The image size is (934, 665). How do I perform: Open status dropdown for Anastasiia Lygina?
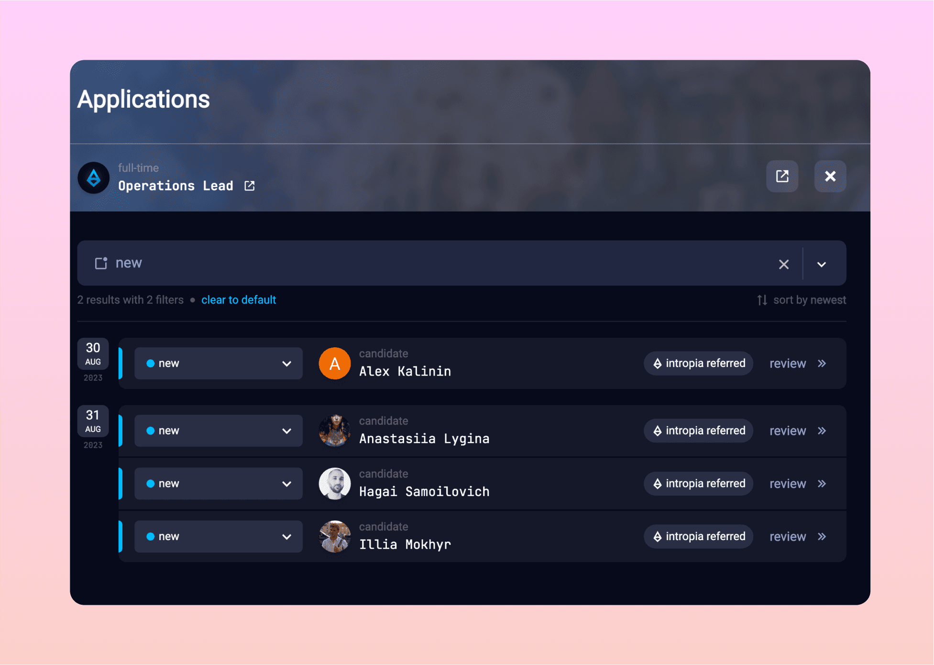pos(218,431)
